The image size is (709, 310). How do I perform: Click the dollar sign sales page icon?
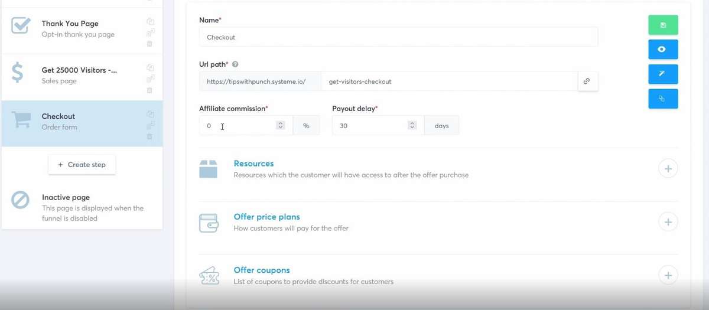pyautogui.click(x=18, y=73)
